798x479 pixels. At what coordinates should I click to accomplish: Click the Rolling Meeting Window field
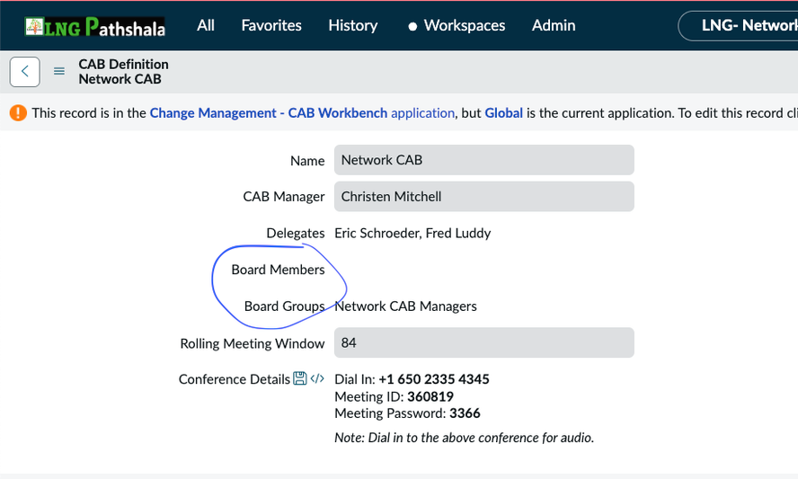click(x=483, y=342)
